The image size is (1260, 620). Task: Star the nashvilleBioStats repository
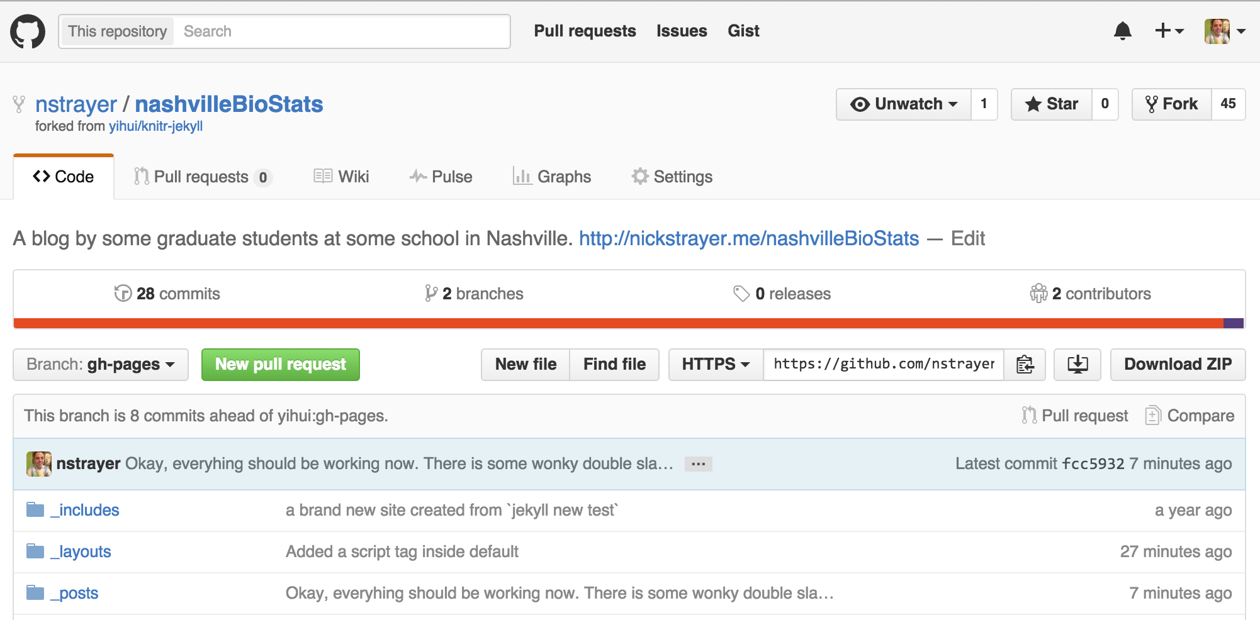(x=1052, y=104)
